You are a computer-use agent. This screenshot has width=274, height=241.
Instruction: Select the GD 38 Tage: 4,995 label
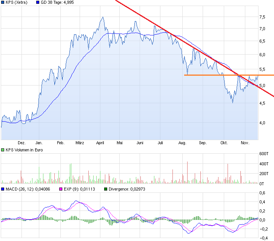[57, 3]
